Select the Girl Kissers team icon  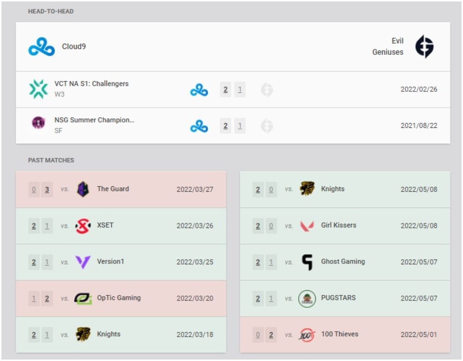306,225
